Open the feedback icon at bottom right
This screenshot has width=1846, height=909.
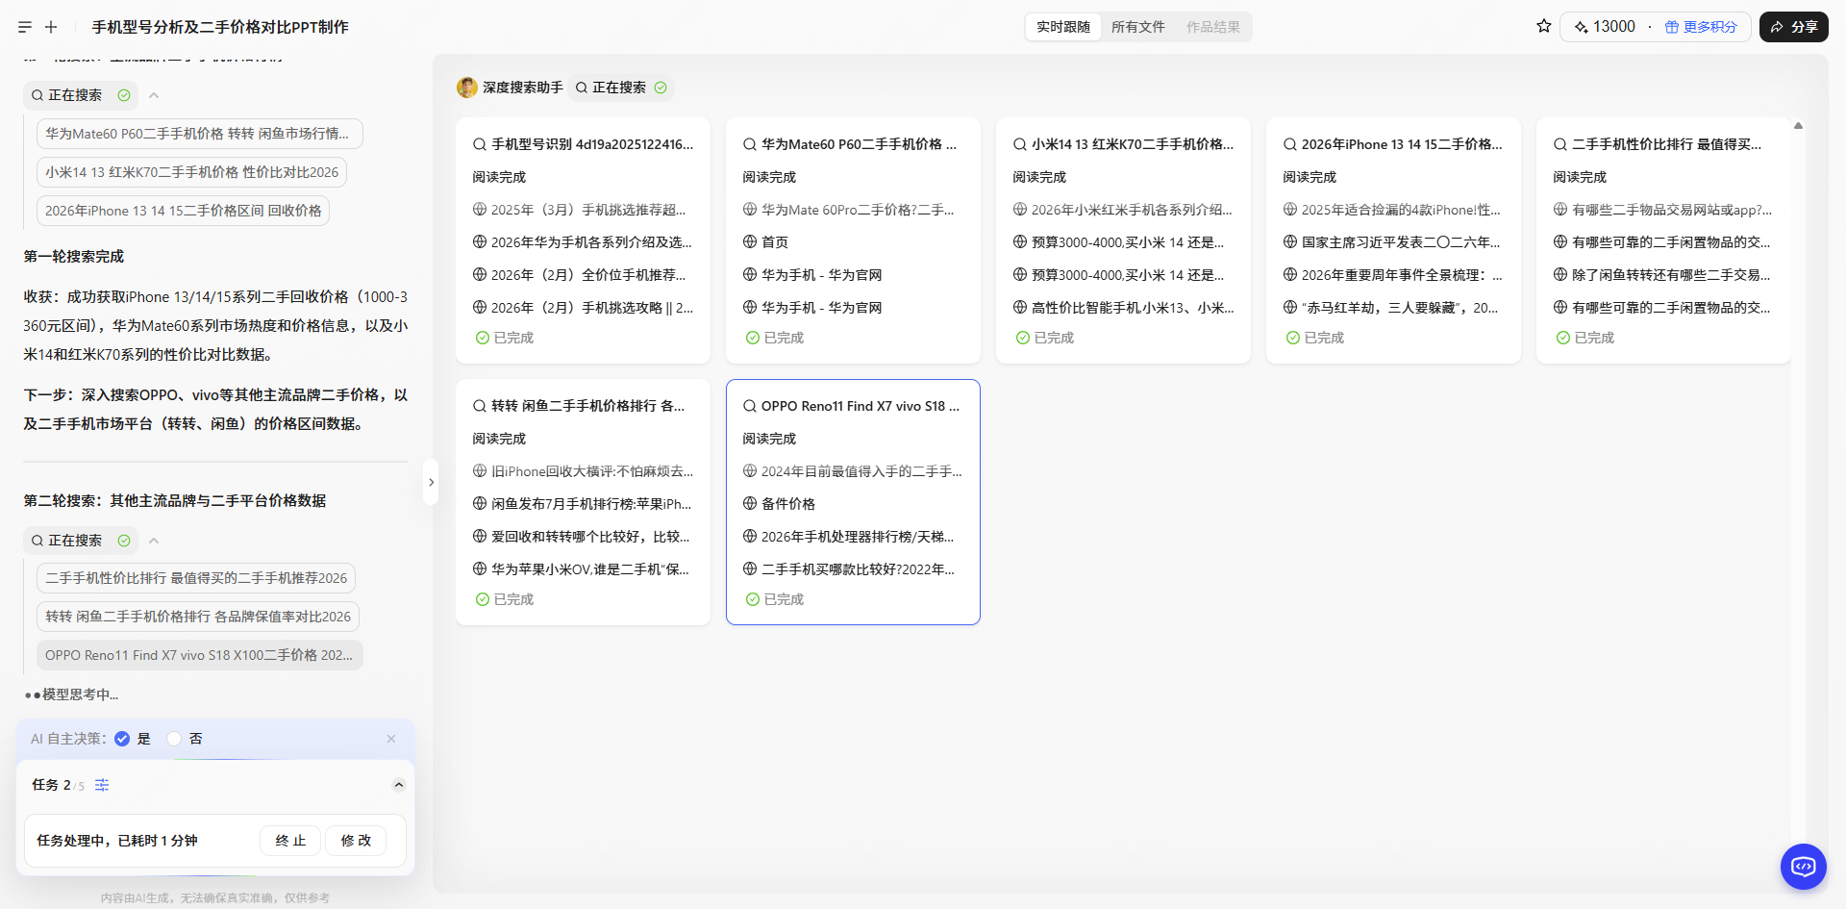tap(1803, 866)
